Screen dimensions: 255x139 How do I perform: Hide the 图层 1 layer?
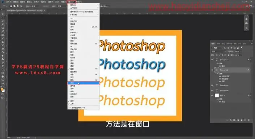[x=212, y=95]
